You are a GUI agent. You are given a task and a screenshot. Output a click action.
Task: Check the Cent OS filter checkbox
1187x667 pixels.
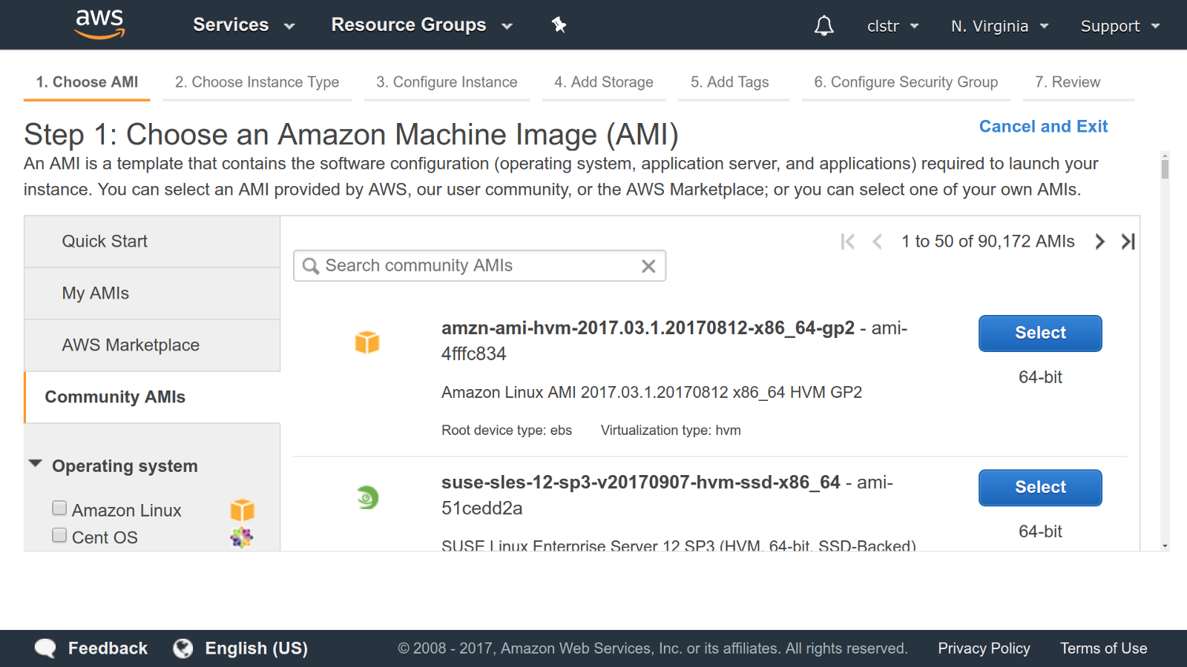tap(59, 535)
